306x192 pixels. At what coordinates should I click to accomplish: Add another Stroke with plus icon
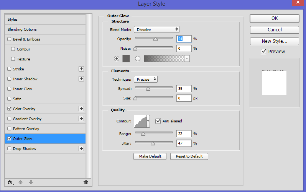tap(81, 69)
